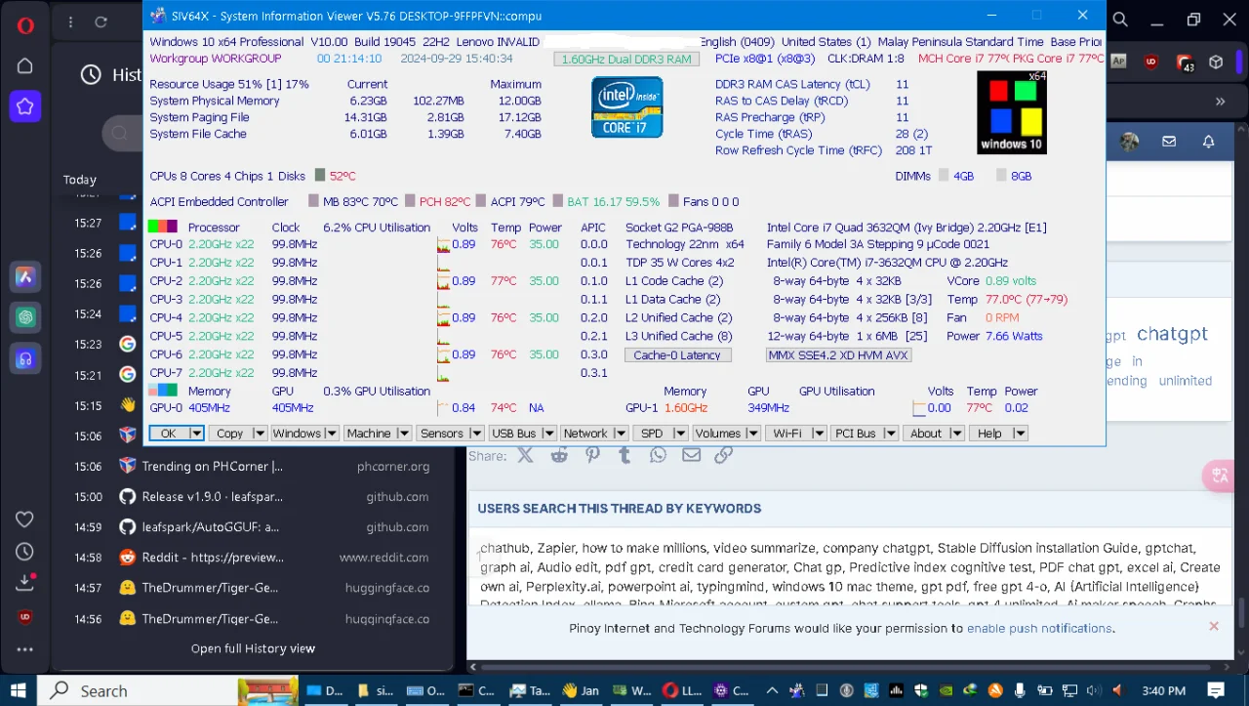Click the enable push notifications link
This screenshot has height=706, width=1249.
1039,628
